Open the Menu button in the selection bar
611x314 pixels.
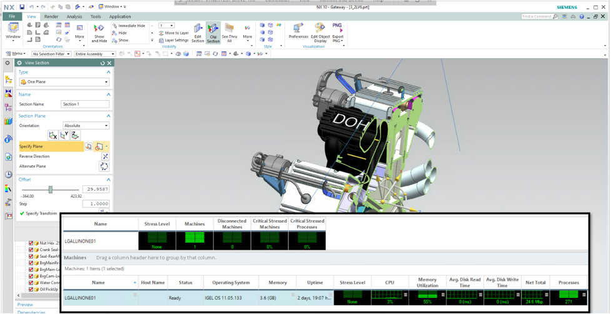tap(16, 54)
